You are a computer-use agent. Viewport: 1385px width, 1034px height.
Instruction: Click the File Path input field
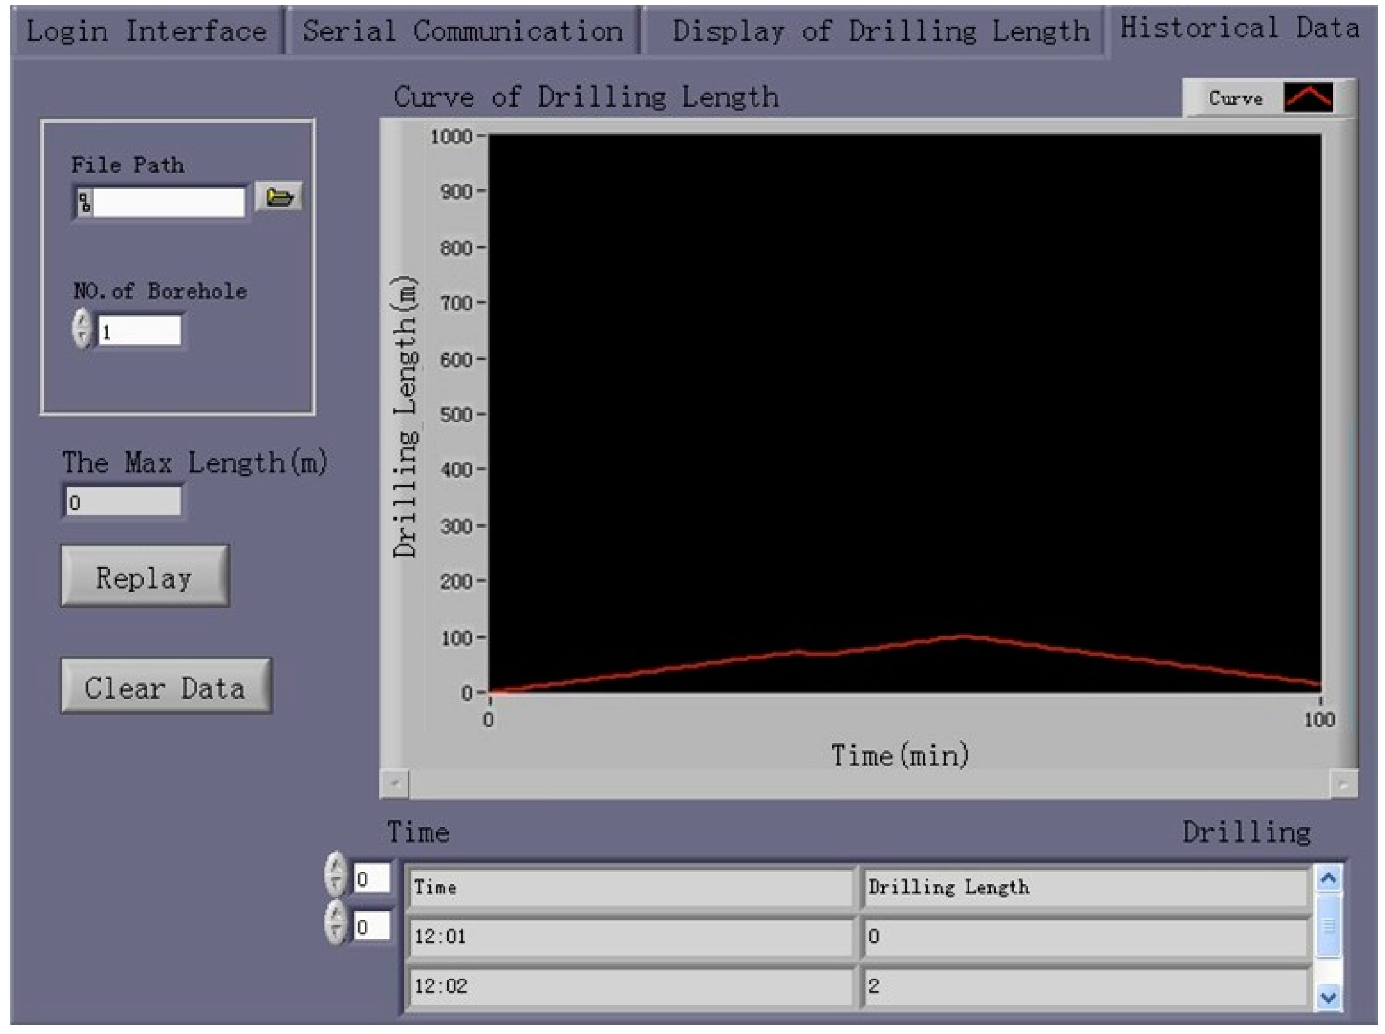168,202
